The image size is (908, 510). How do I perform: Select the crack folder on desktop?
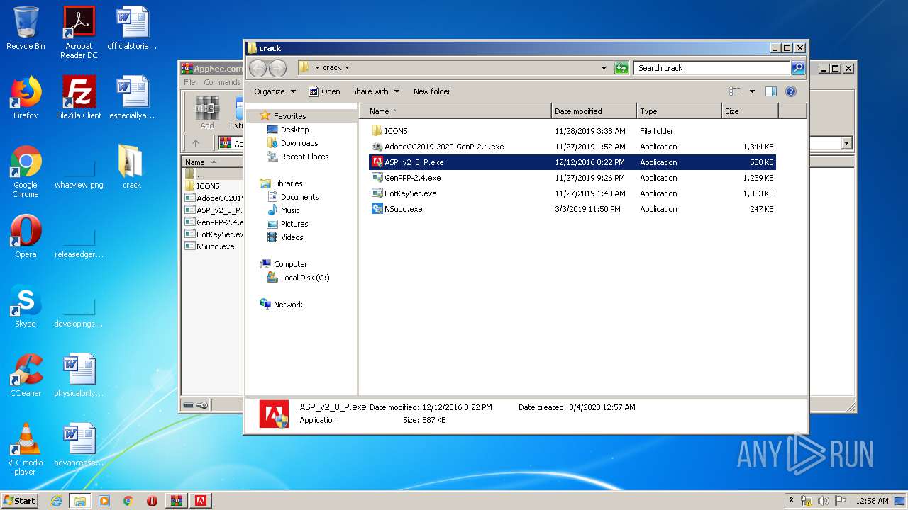131,167
